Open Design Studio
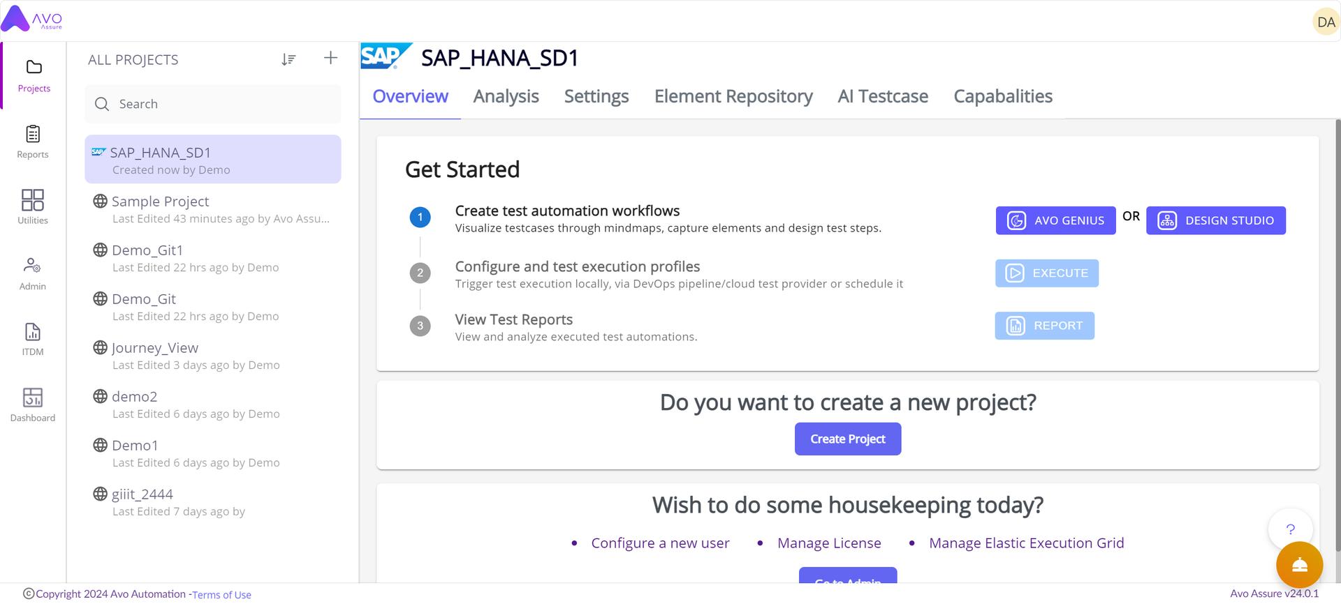This screenshot has height=606, width=1341. (x=1216, y=220)
